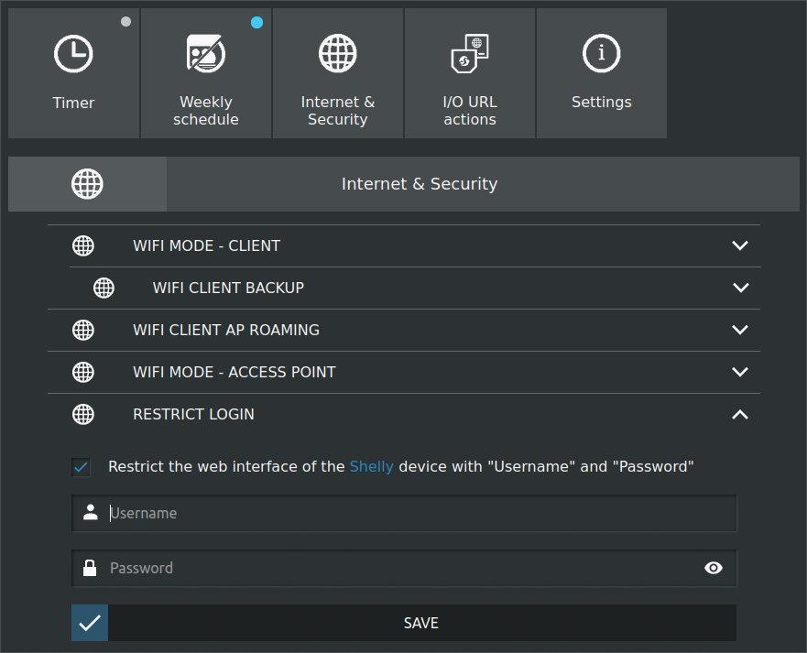Uncheck the restrict web interface checkbox

pyautogui.click(x=81, y=467)
